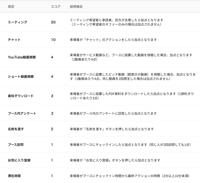Click the 滞在時間 description about 2分以上10分未満
This screenshot has width=200, height=183.
[130, 176]
